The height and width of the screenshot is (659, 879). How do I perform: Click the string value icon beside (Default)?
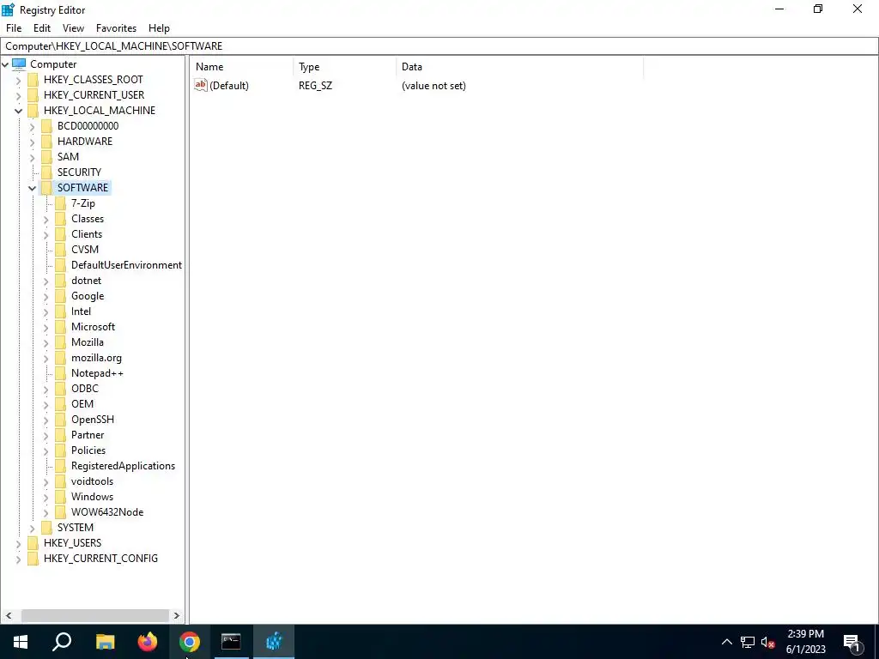click(x=201, y=85)
